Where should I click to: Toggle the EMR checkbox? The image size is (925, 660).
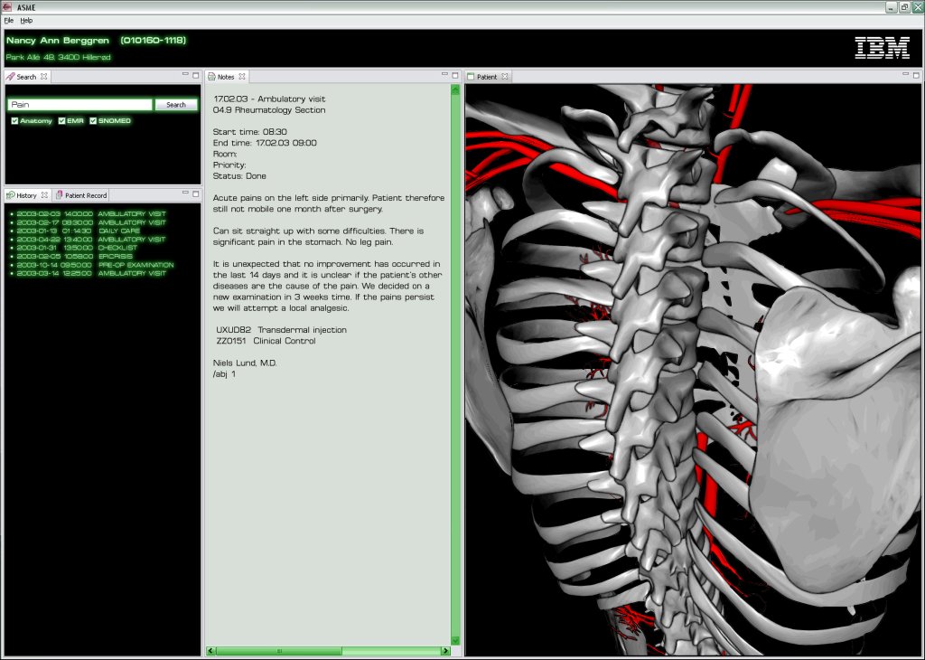[x=61, y=121]
